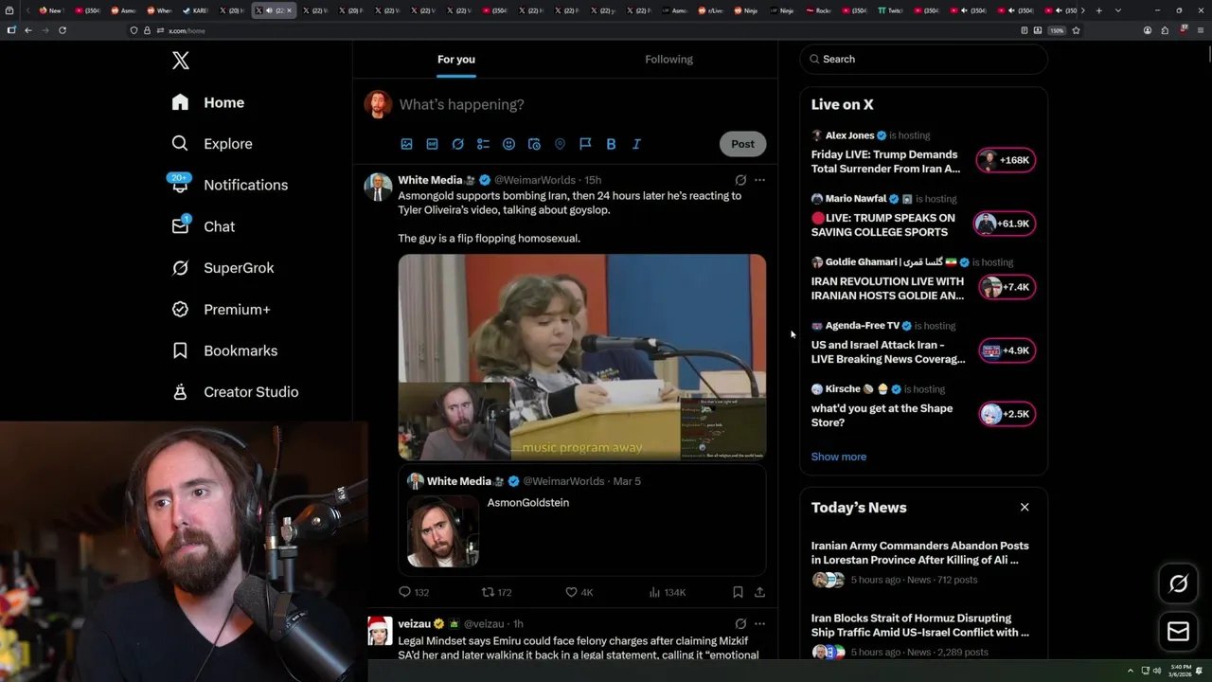Switch to the For you tab
This screenshot has width=1212, height=682.
pyautogui.click(x=456, y=60)
